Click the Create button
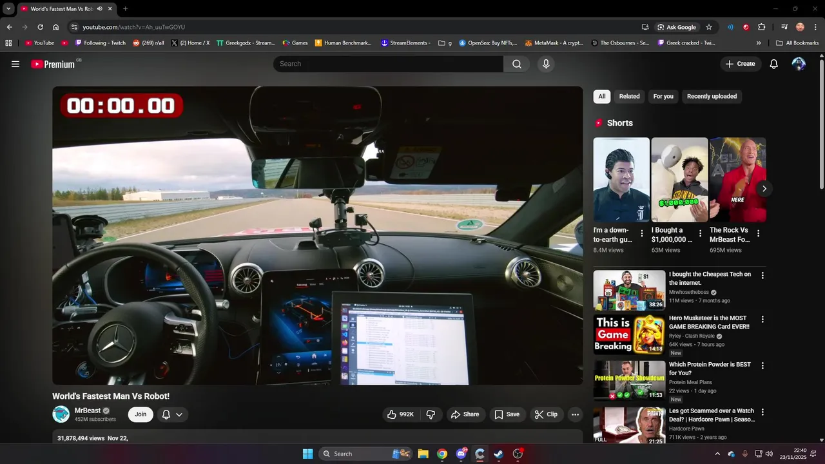The width and height of the screenshot is (825, 464). click(740, 64)
